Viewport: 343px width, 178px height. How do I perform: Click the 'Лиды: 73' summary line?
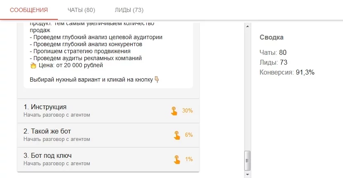coord(273,63)
